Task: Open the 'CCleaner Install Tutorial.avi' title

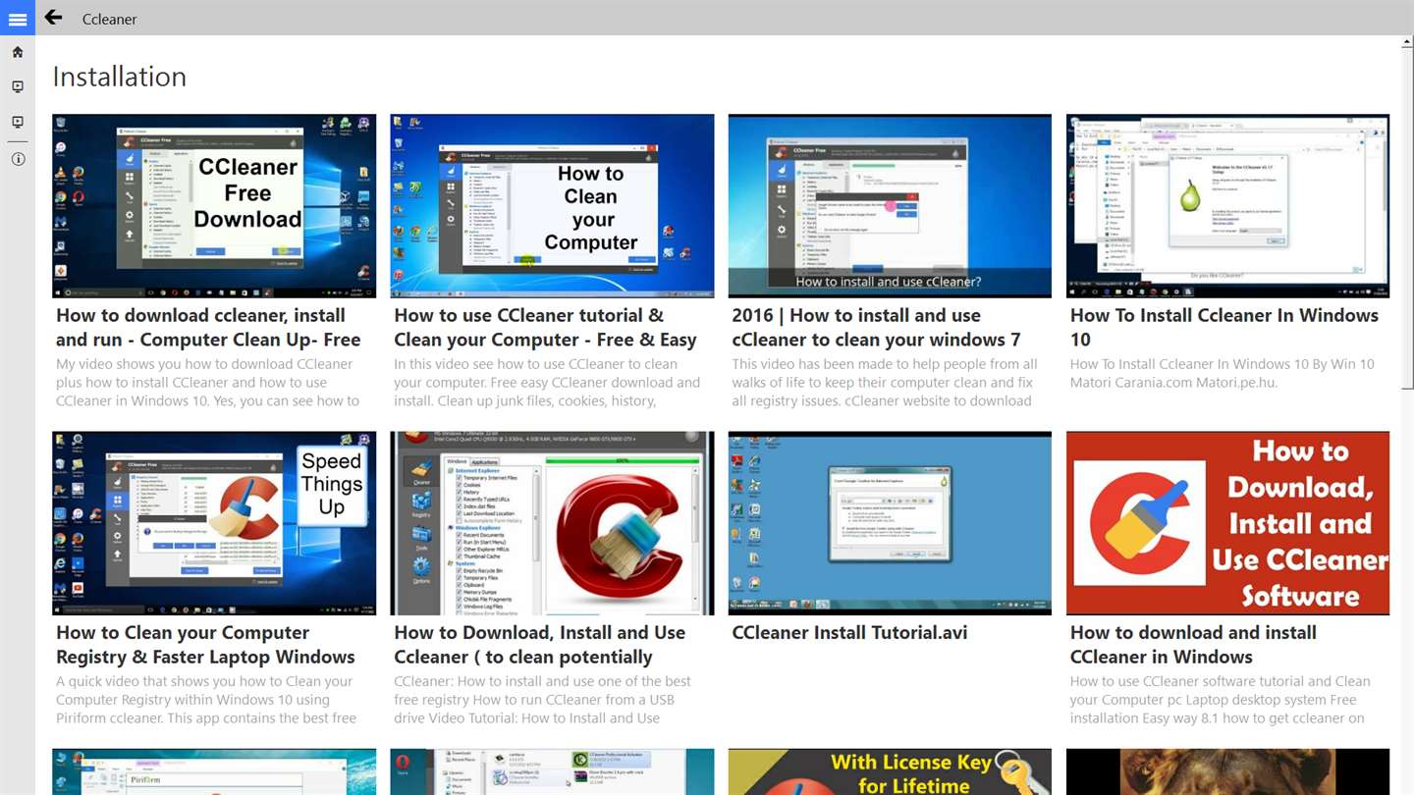Action: pyautogui.click(x=849, y=633)
